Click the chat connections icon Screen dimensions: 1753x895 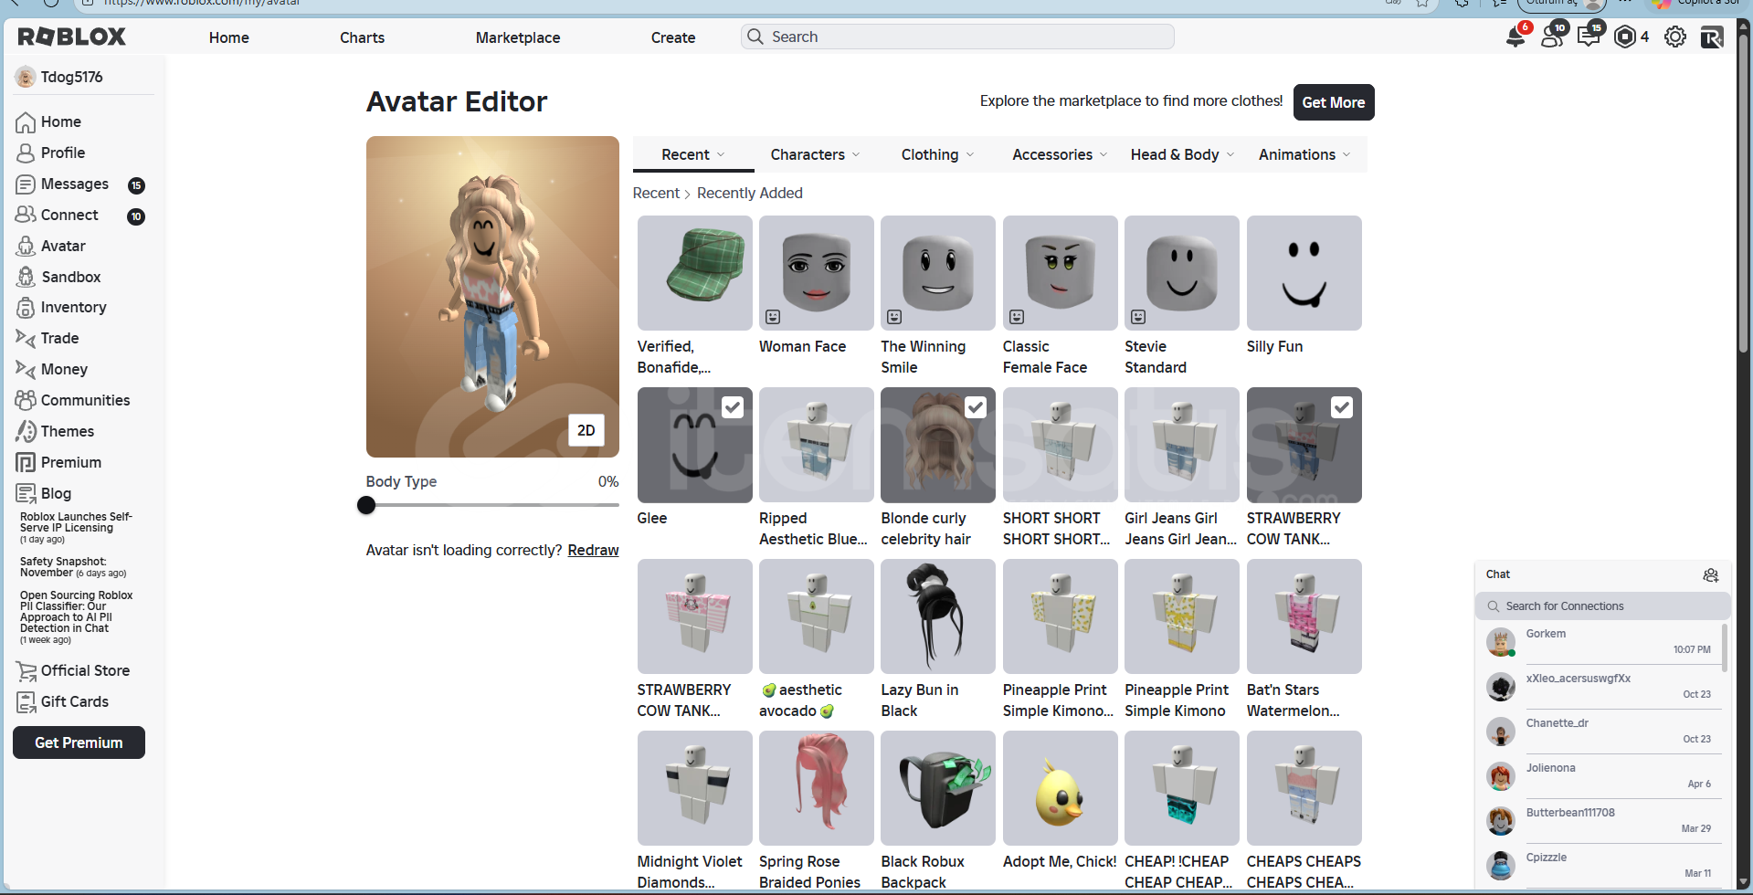coord(1710,574)
